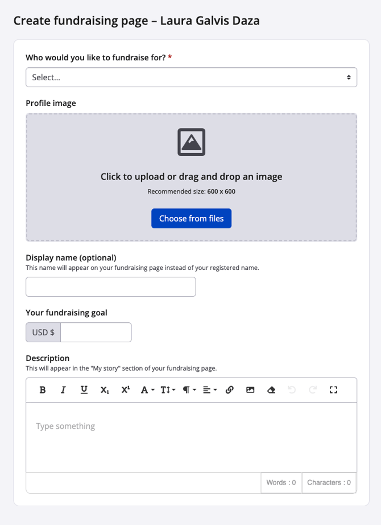Image resolution: width=381 pixels, height=525 pixels.
Task: Toggle underline formatting button
Action: click(x=84, y=389)
